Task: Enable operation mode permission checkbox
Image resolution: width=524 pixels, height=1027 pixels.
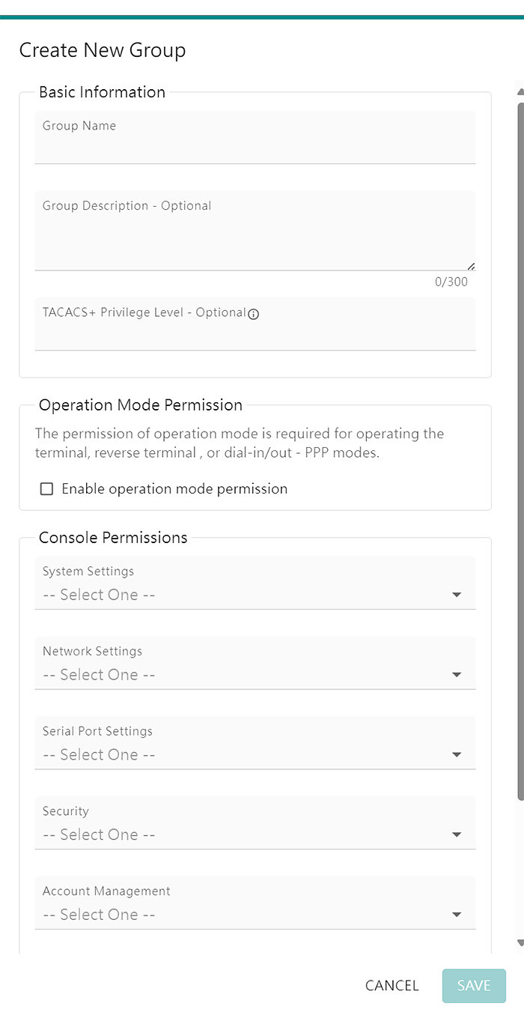Action: point(46,489)
